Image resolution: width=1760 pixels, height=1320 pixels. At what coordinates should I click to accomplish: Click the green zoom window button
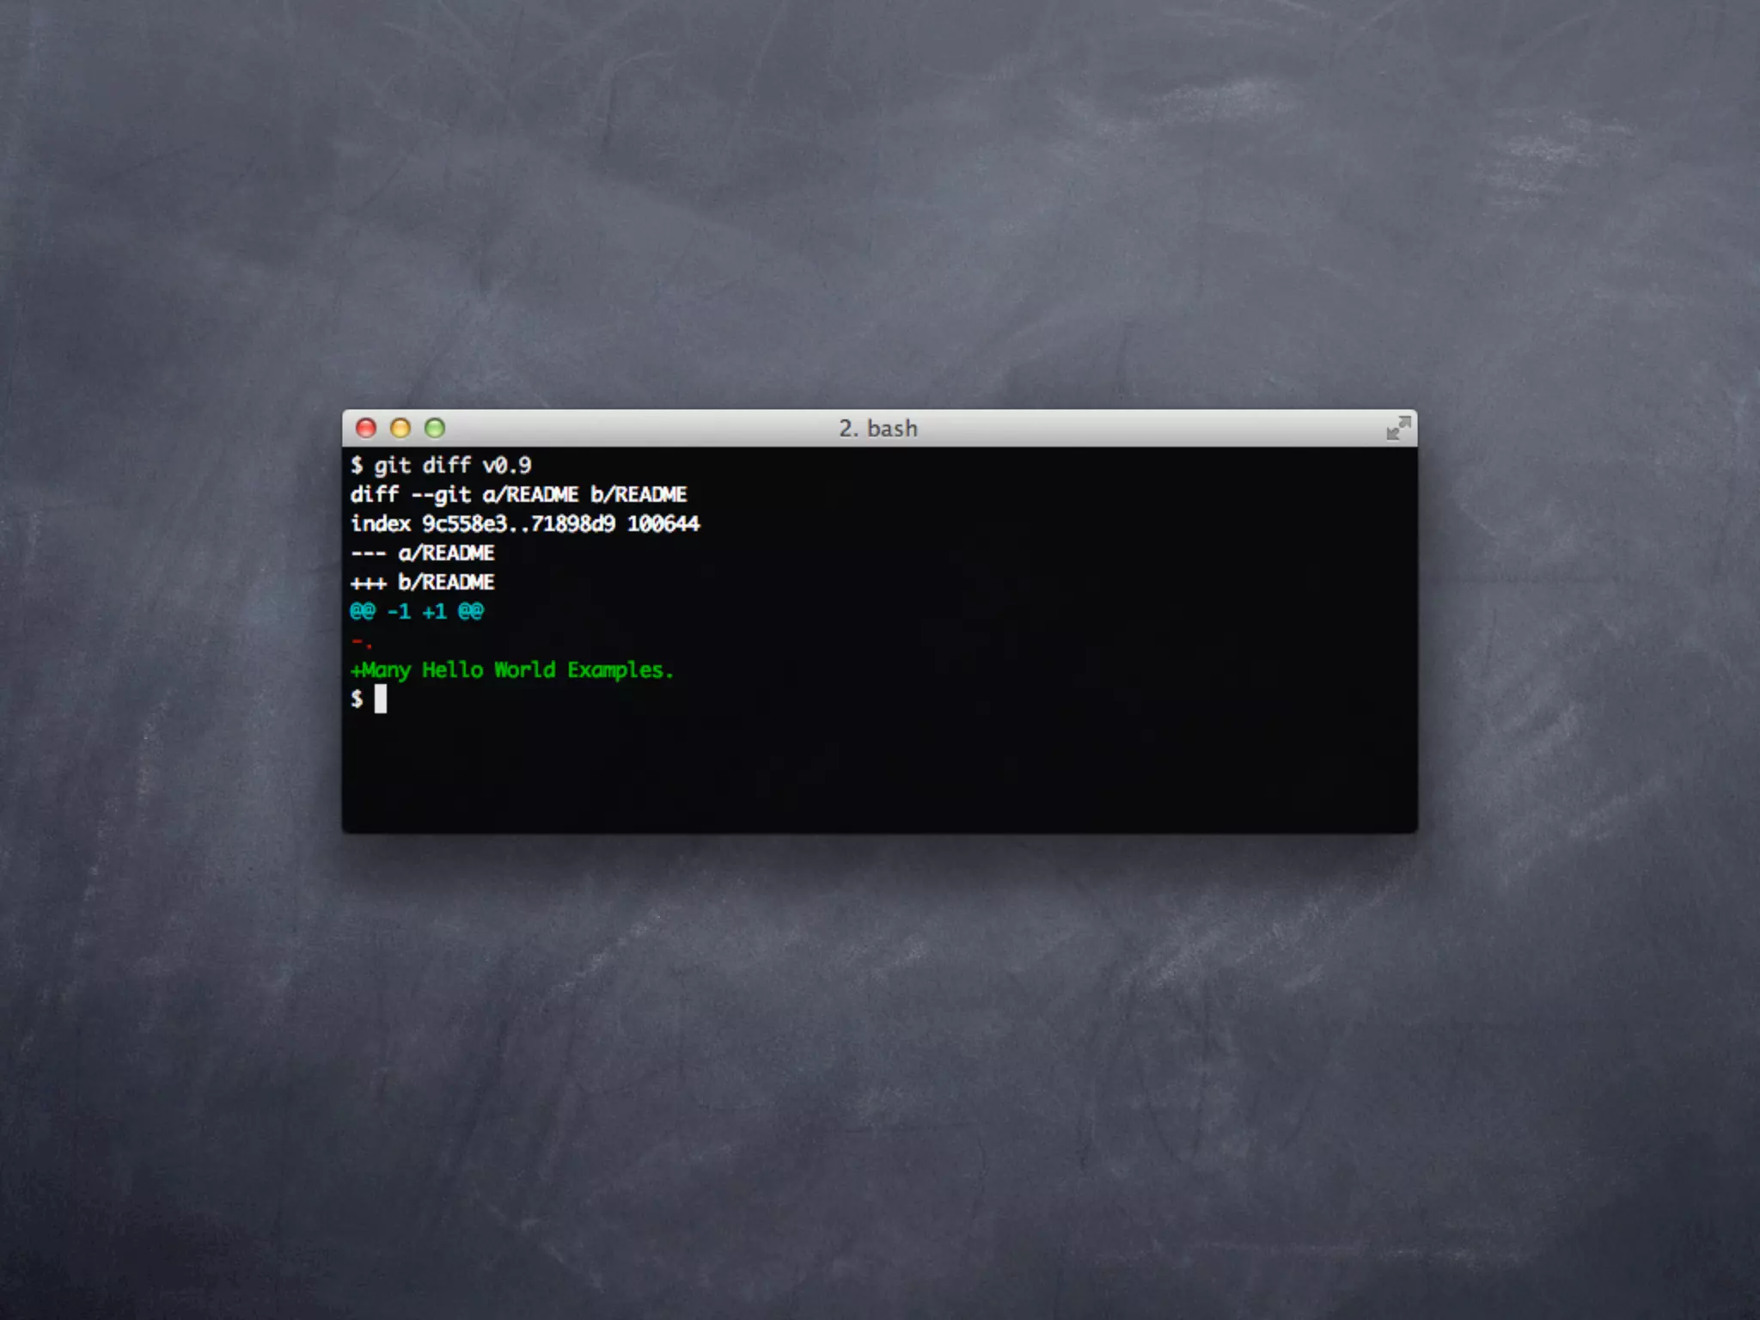(435, 428)
